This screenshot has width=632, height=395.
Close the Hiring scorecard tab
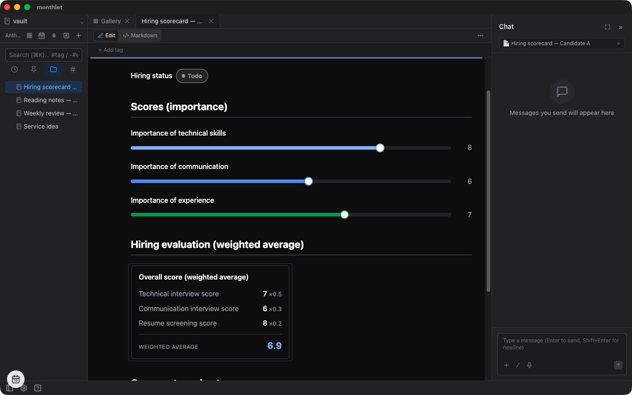(211, 21)
